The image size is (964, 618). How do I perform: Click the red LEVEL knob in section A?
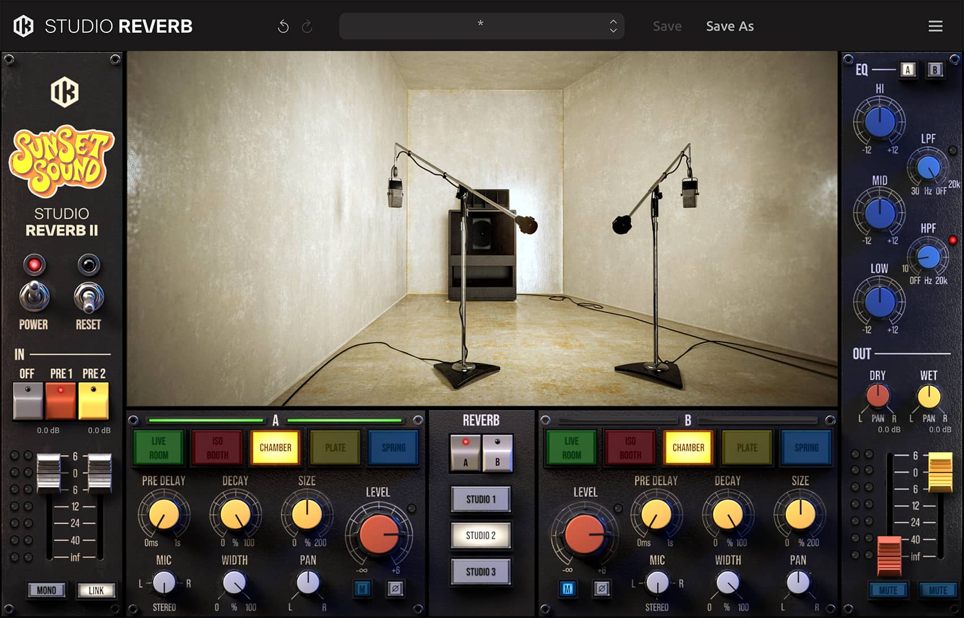coord(379,534)
